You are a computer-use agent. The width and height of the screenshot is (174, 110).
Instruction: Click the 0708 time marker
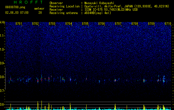click(x=135, y=24)
